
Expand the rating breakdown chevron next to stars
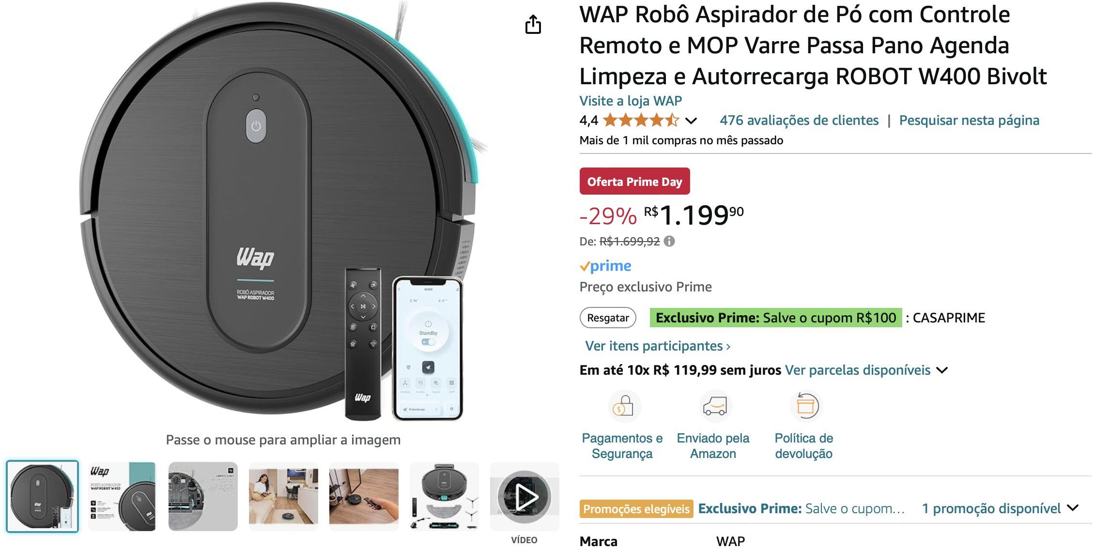pyautogui.click(x=691, y=121)
